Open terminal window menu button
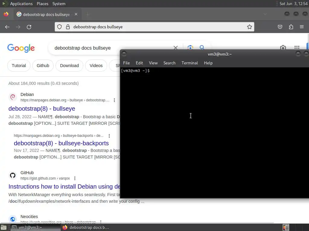The image size is (309, 231). click(124, 54)
